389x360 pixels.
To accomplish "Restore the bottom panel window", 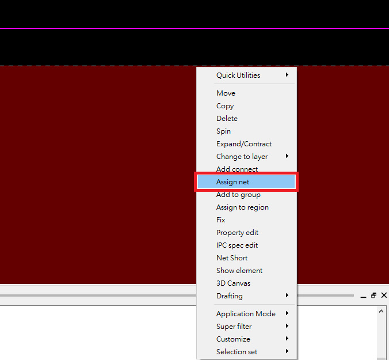I will click(373, 295).
